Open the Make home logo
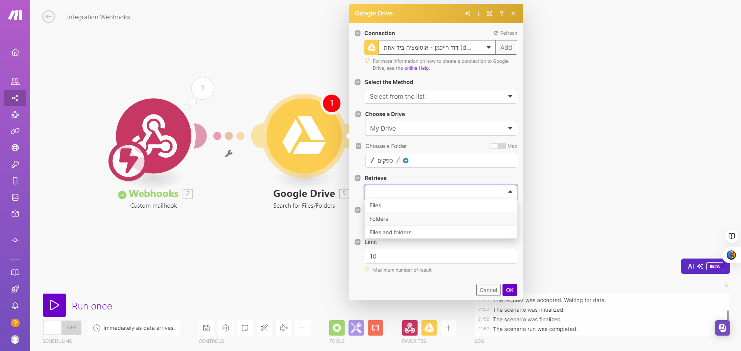Screen dimensions: 741x351 coord(15,15)
